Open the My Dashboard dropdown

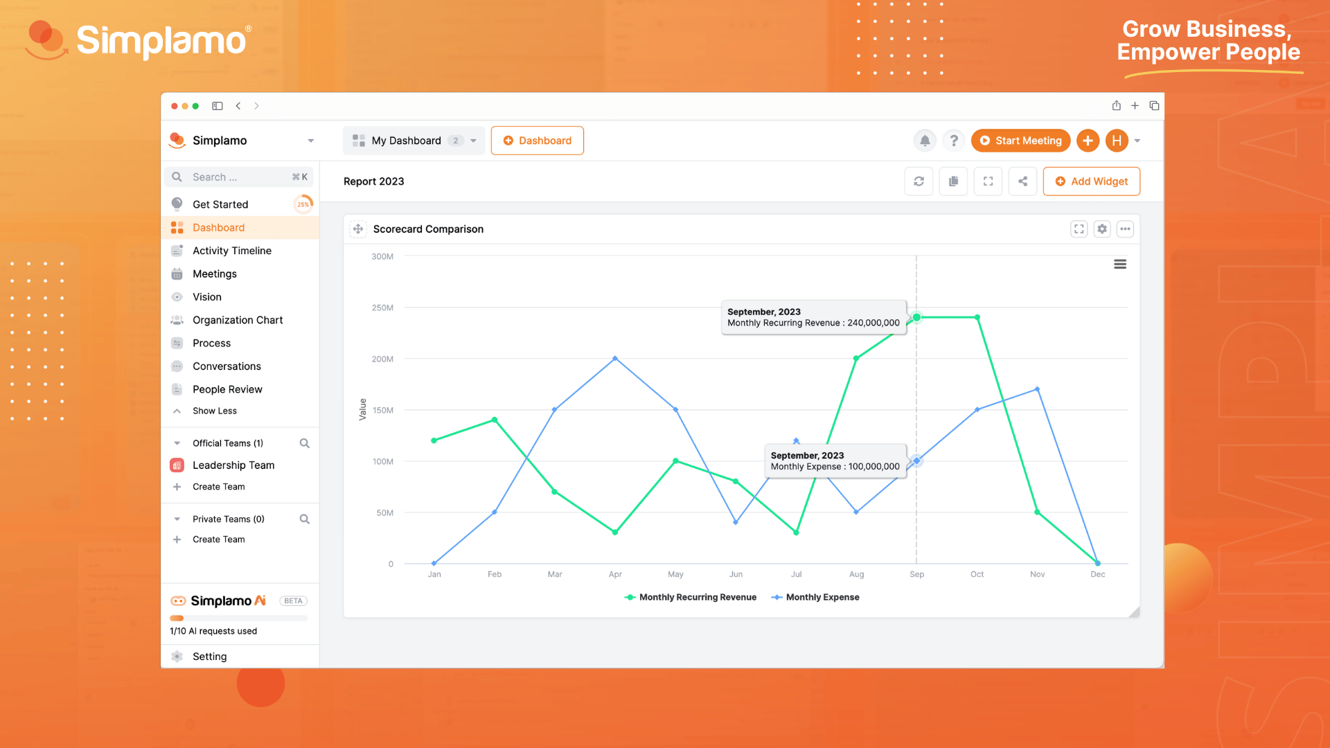point(474,141)
